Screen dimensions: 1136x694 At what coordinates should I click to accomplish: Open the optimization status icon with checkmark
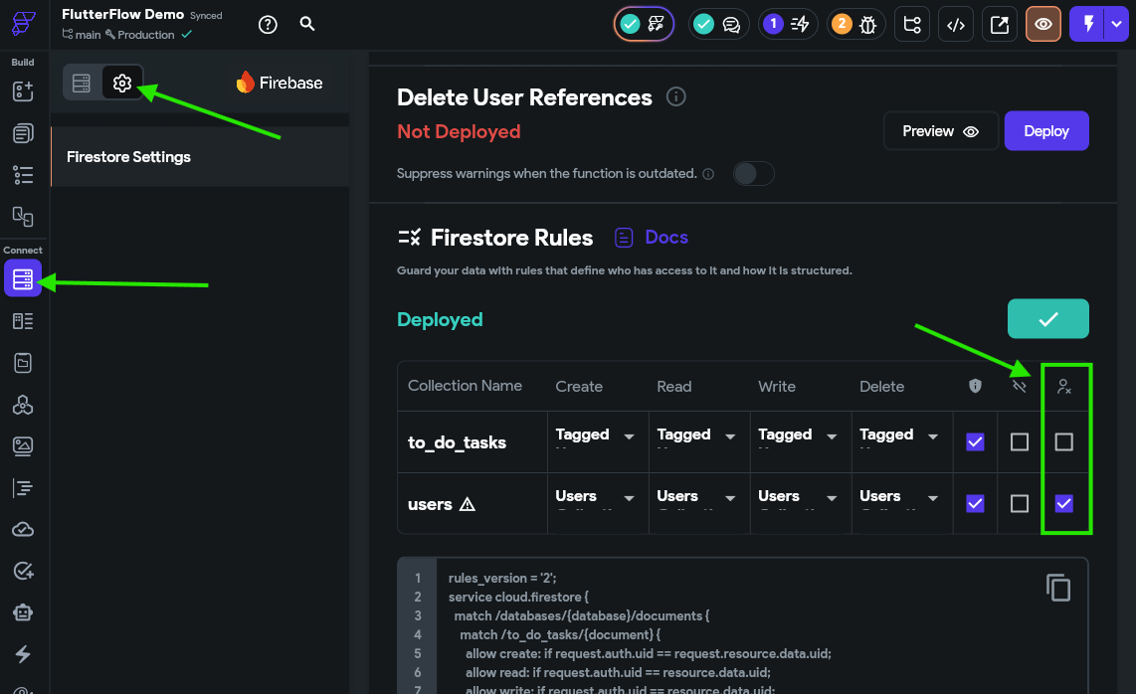pos(644,24)
